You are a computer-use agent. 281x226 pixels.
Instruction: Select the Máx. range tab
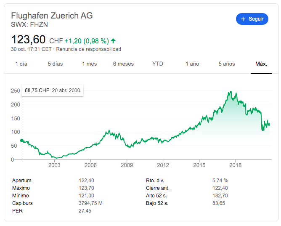click(x=261, y=64)
